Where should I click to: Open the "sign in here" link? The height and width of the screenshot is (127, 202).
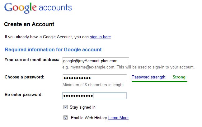(x=100, y=37)
